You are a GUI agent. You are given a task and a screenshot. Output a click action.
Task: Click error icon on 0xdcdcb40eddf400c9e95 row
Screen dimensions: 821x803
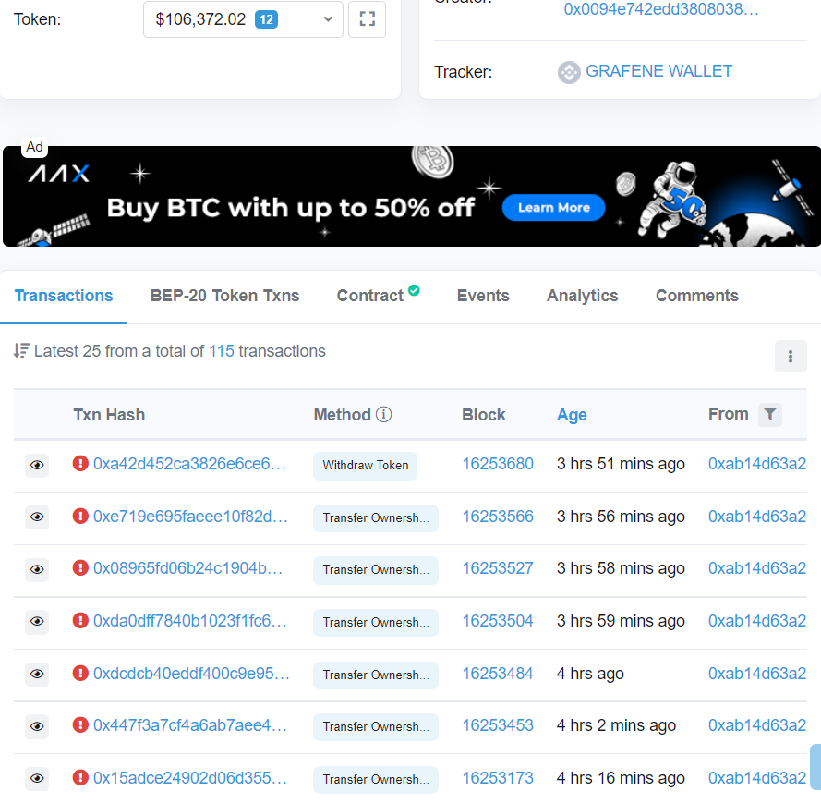point(80,673)
